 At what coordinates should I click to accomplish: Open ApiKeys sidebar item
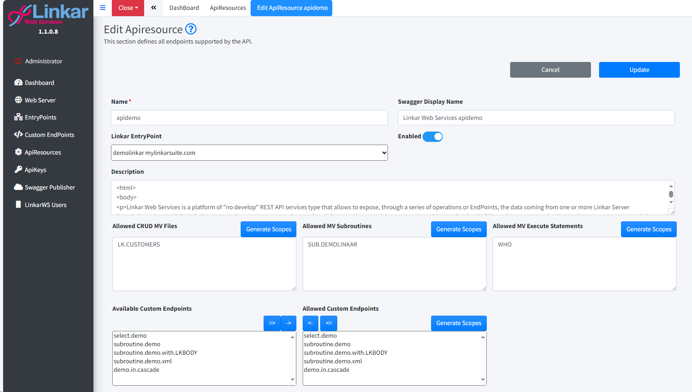click(35, 170)
